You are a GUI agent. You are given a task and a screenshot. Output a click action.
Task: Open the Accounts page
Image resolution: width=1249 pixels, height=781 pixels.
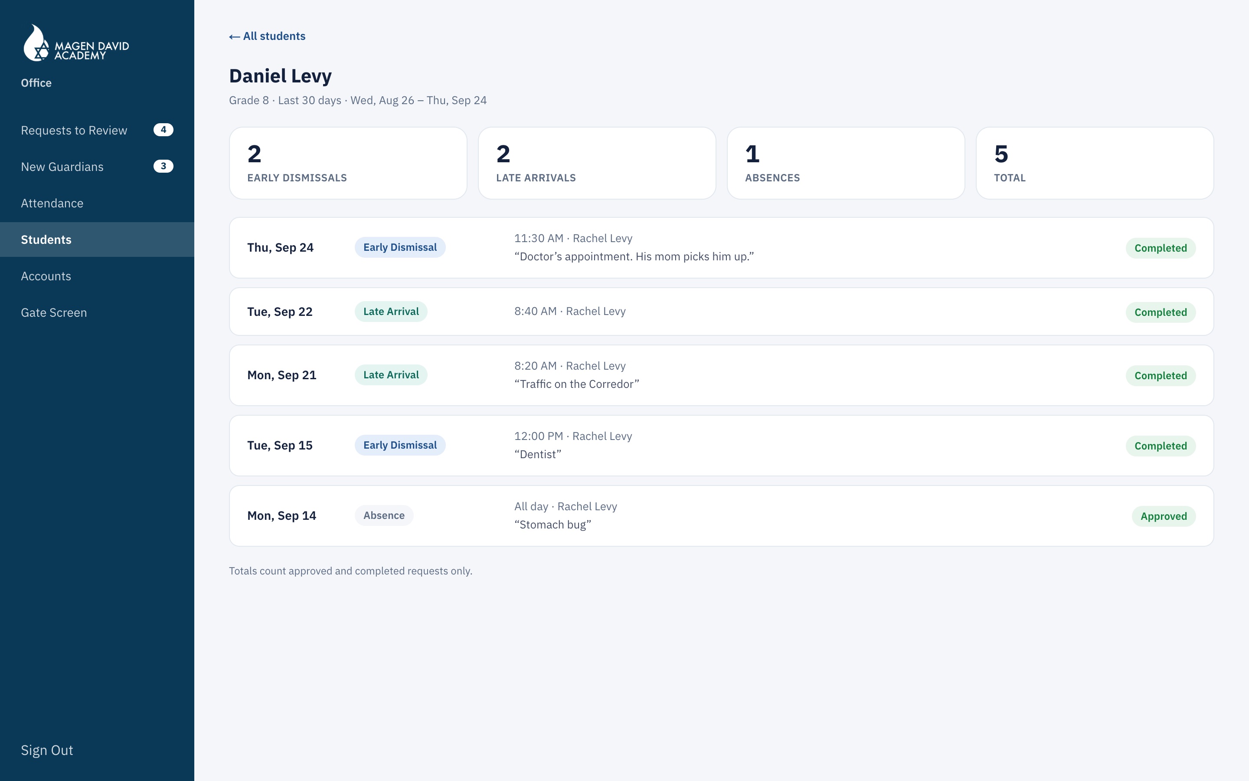click(x=97, y=276)
